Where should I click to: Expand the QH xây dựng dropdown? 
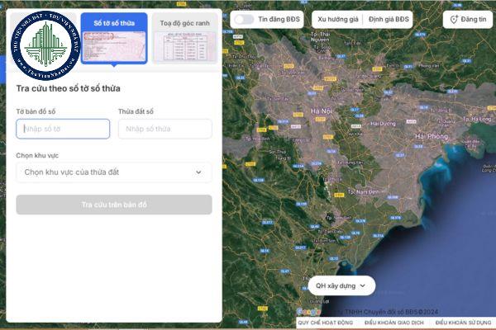pyautogui.click(x=341, y=285)
